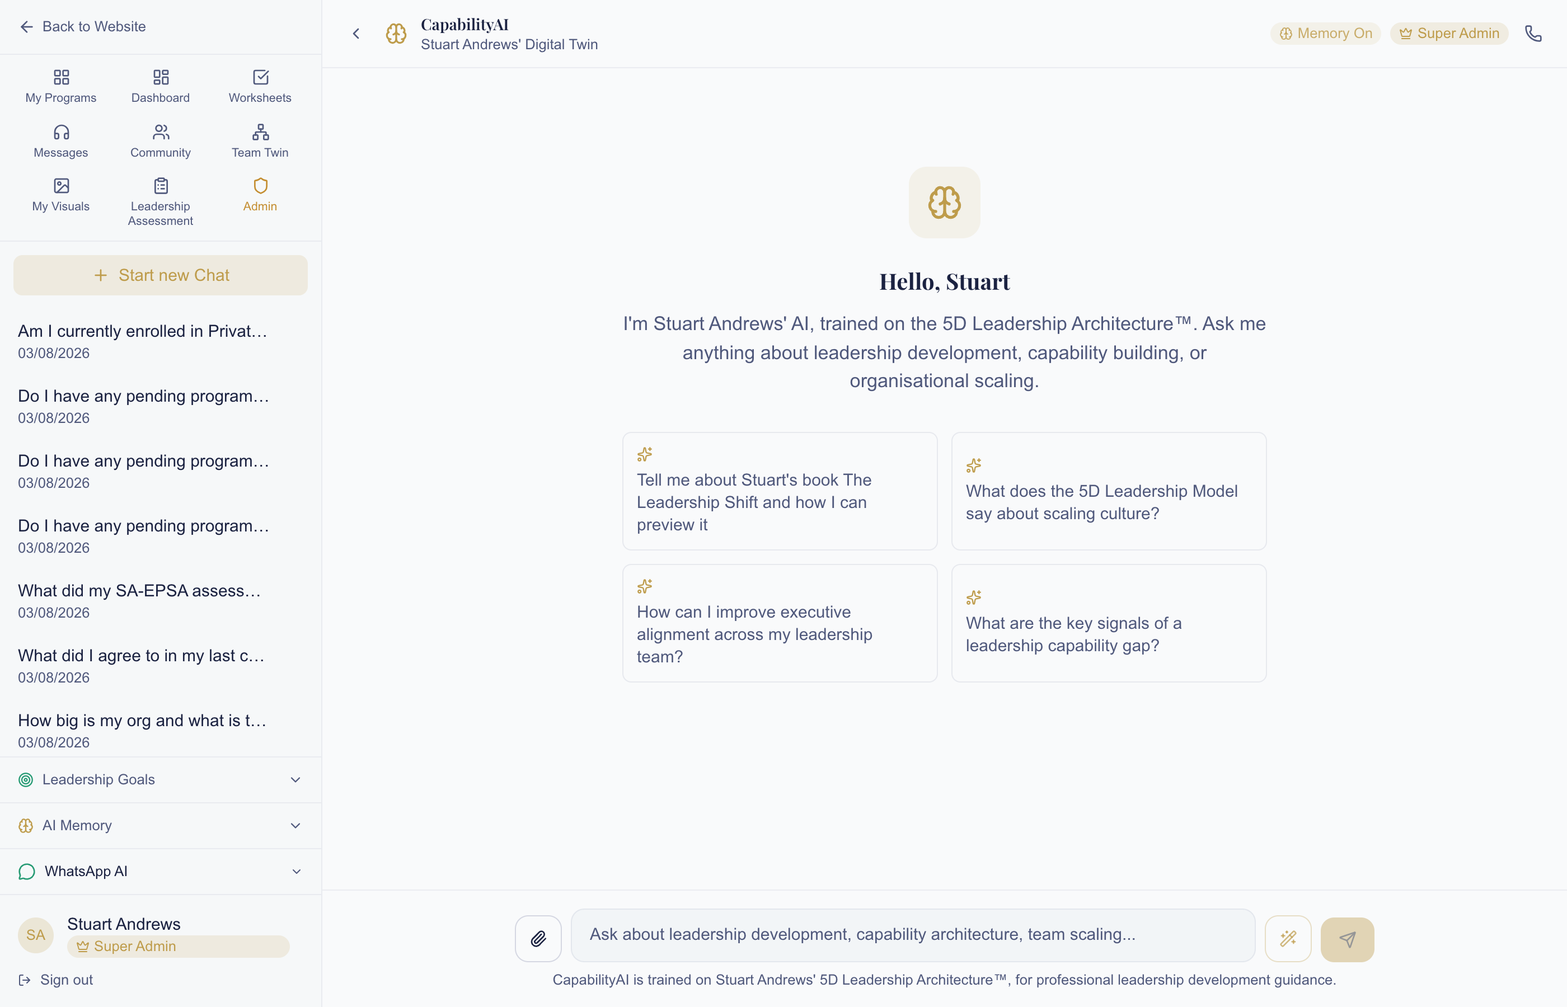The height and width of the screenshot is (1007, 1567).
Task: Open the Community page
Action: (160, 141)
